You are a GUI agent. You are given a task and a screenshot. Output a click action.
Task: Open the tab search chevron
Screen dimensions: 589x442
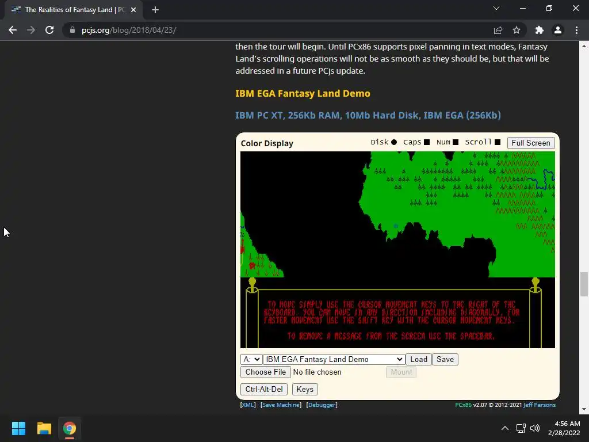tap(496, 8)
